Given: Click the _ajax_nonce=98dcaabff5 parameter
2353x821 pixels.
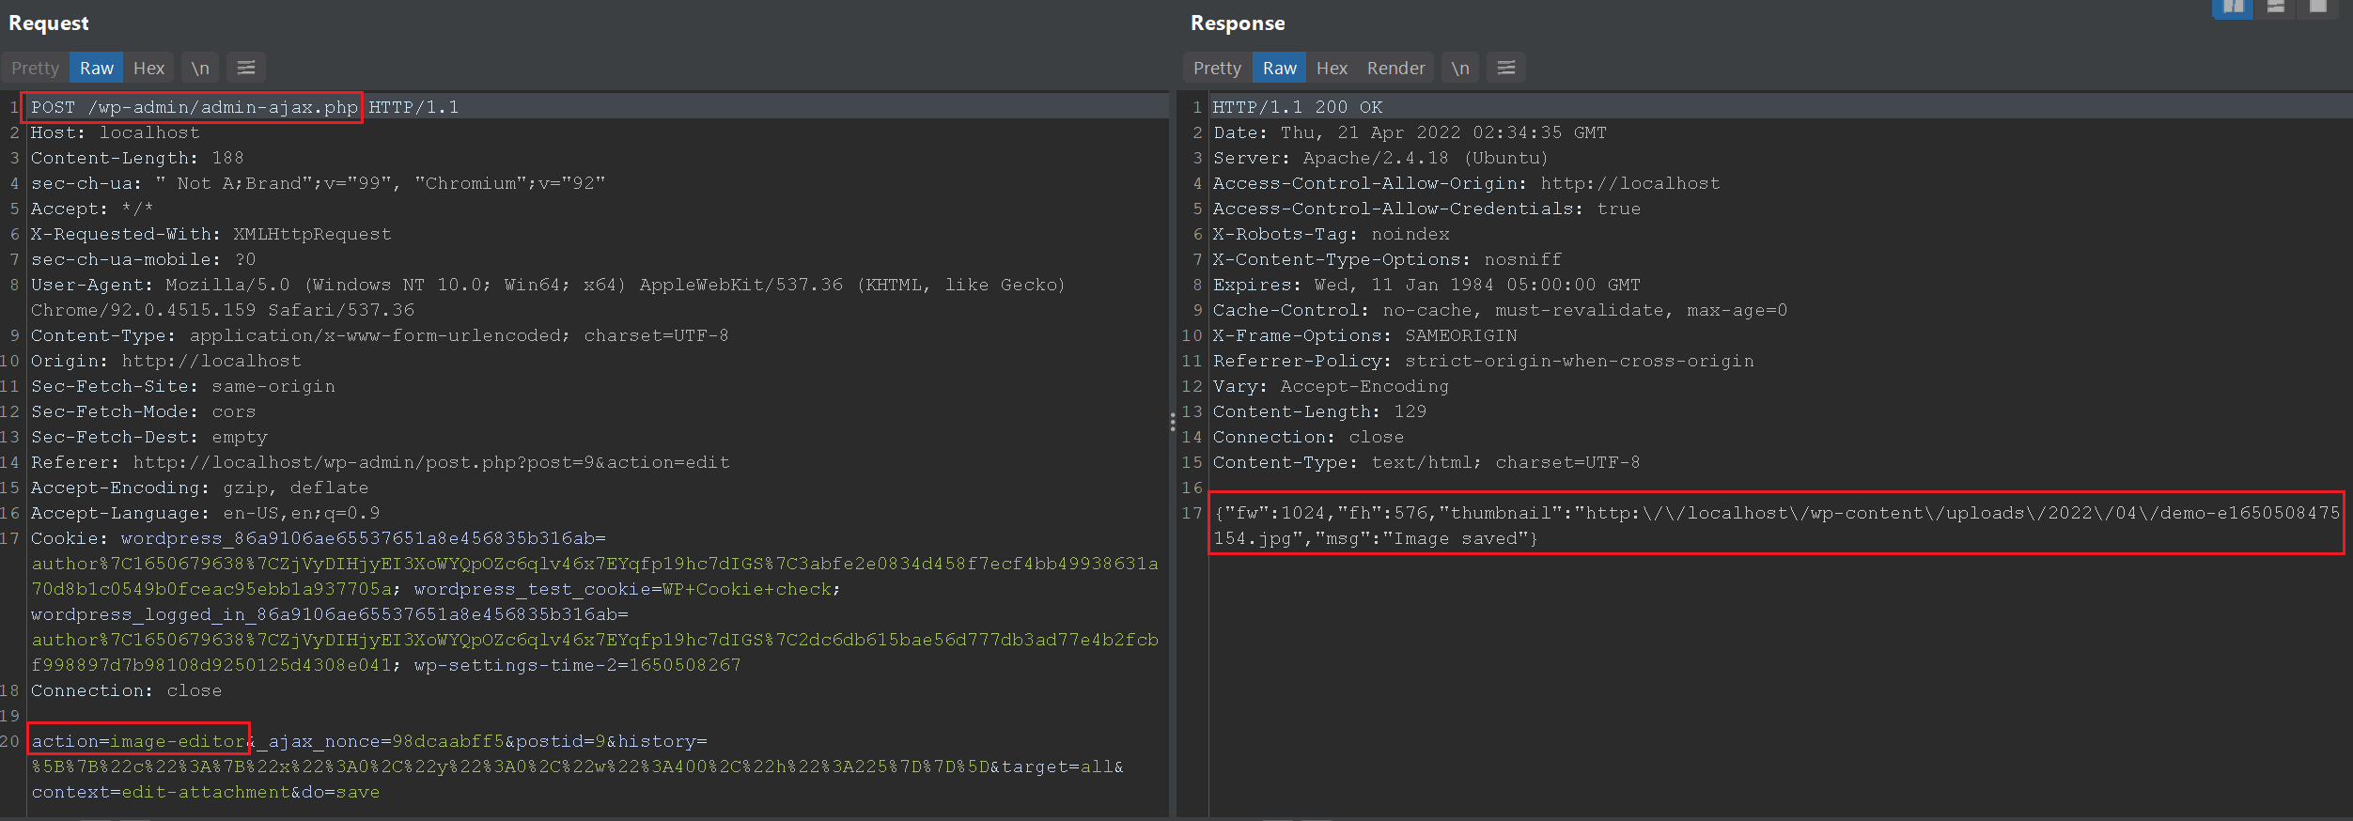Looking at the screenshot, I should point(381,741).
